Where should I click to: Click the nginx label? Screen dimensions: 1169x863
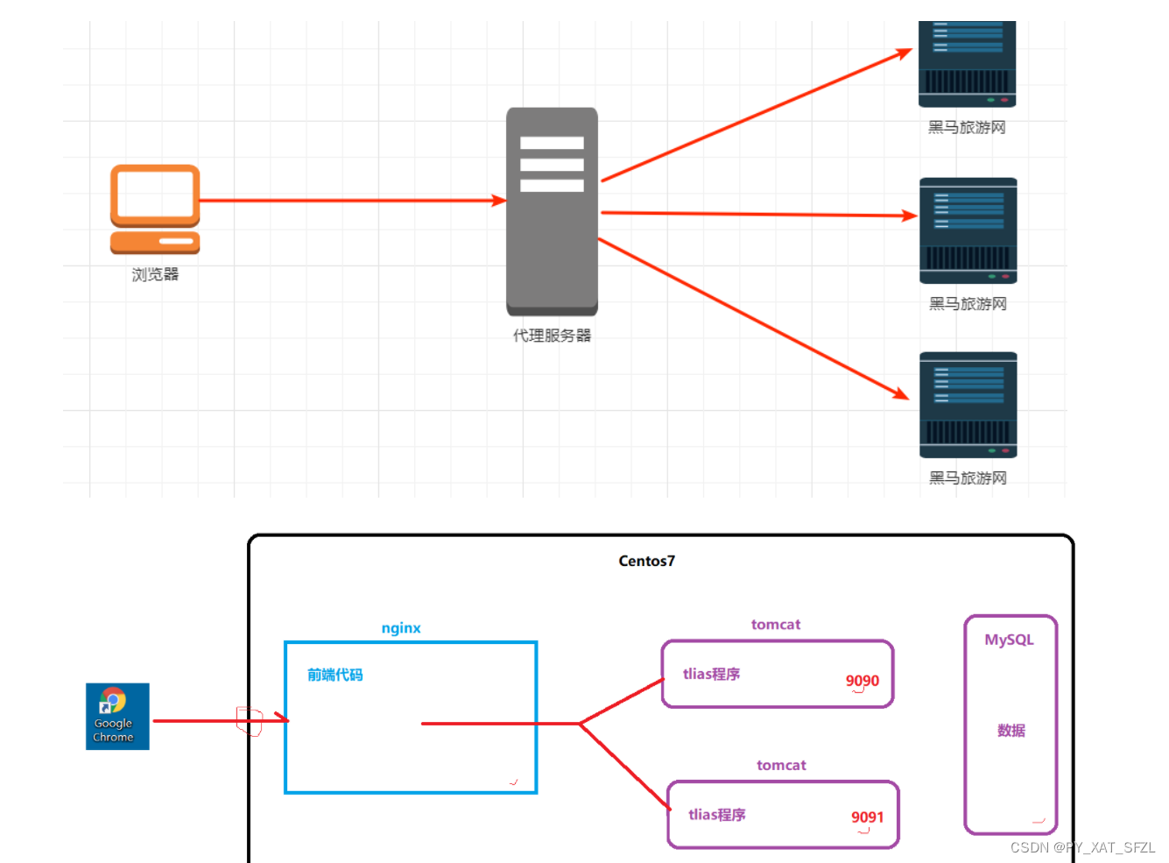point(401,628)
